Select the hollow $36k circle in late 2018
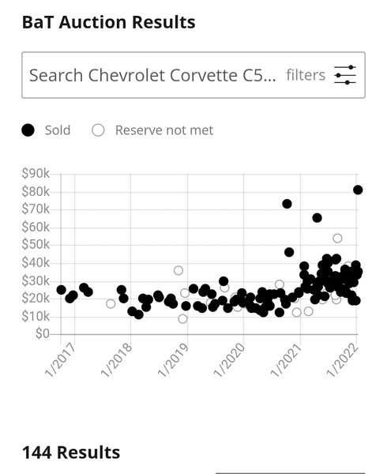Viewport: 387px width, 474px height. click(178, 270)
